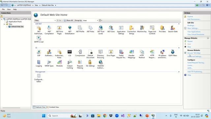Open IP Address and Domain Restrictions

pos(163,54)
